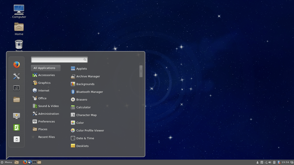Show the Recent Files list
294x165 pixels.
coord(46,137)
